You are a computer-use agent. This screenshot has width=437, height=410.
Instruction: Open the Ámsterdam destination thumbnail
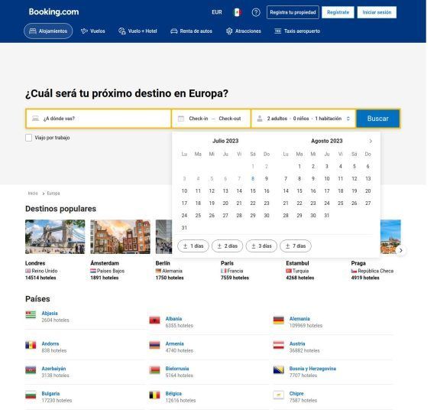pyautogui.click(x=120, y=236)
